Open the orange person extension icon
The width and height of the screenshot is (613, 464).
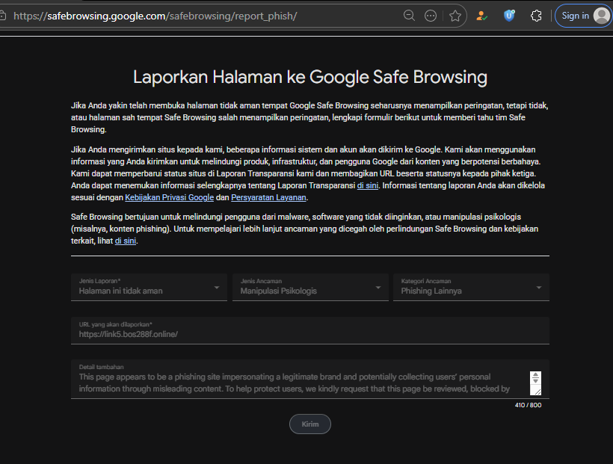click(x=481, y=16)
